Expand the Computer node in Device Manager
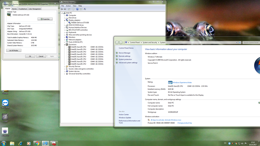Viewport: 260px width, 146px height. point(65,15)
